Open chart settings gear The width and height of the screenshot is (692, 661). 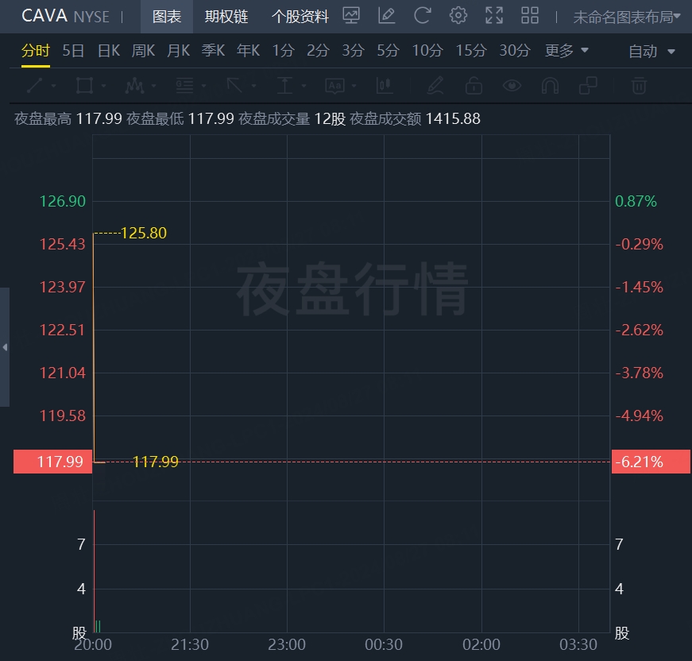[x=458, y=16]
